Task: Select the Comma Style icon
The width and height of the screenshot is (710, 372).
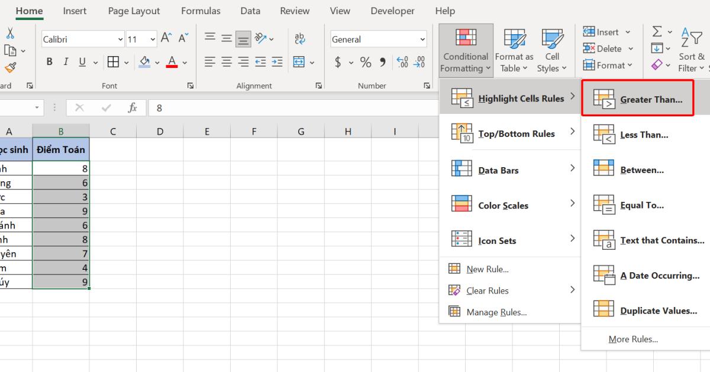Action: (x=382, y=61)
